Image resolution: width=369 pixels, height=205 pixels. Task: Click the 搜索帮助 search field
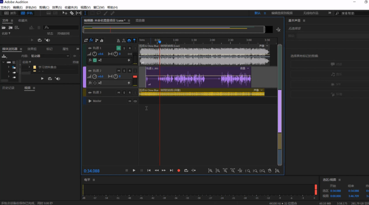point(352,13)
